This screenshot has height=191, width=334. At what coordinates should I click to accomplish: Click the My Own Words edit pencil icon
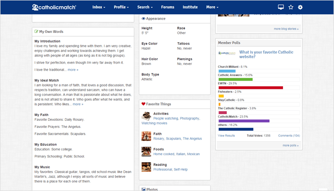coord(36,32)
